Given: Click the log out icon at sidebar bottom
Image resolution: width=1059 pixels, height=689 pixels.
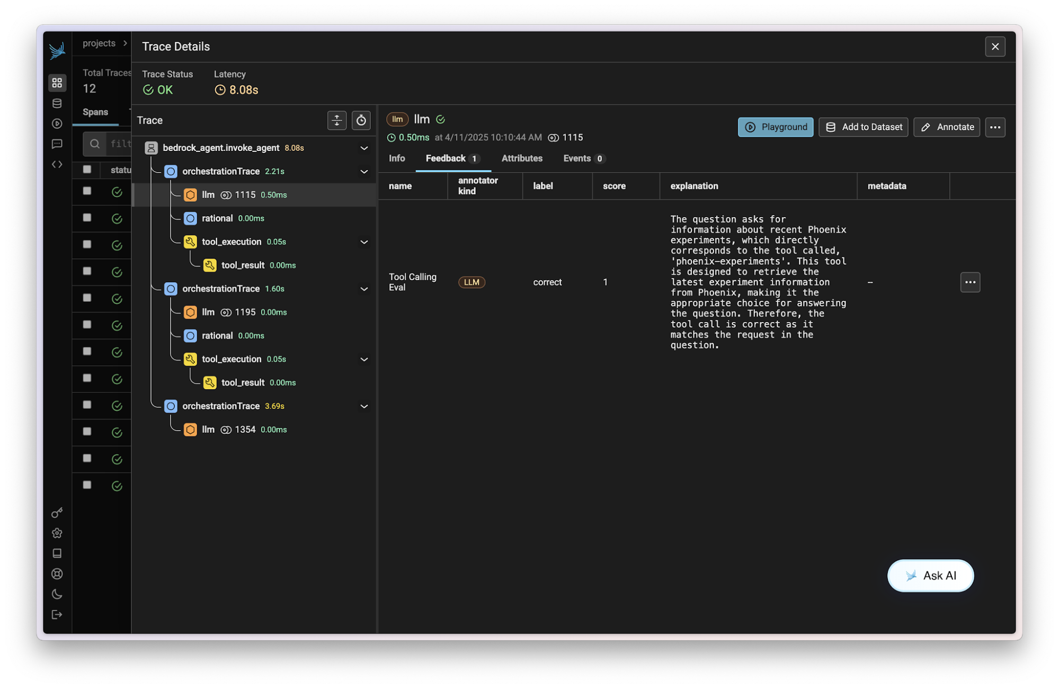Looking at the screenshot, I should tap(57, 614).
